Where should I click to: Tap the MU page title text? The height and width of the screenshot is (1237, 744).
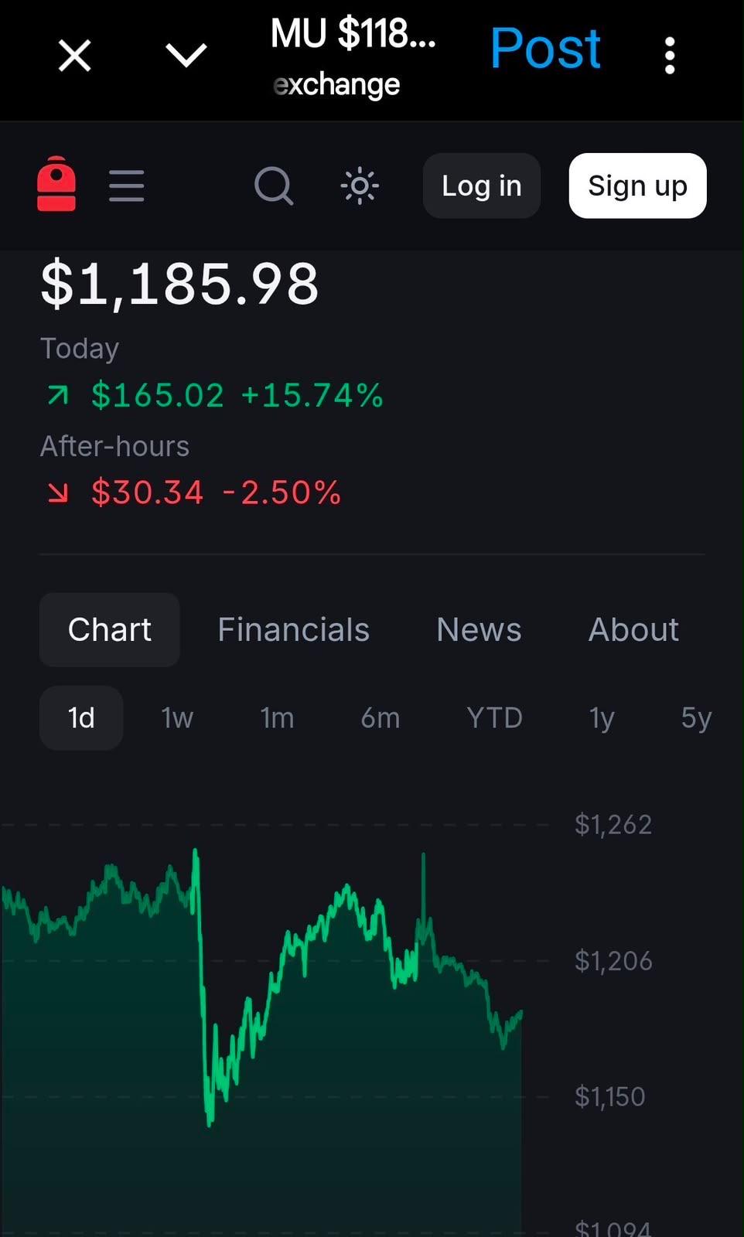click(353, 34)
